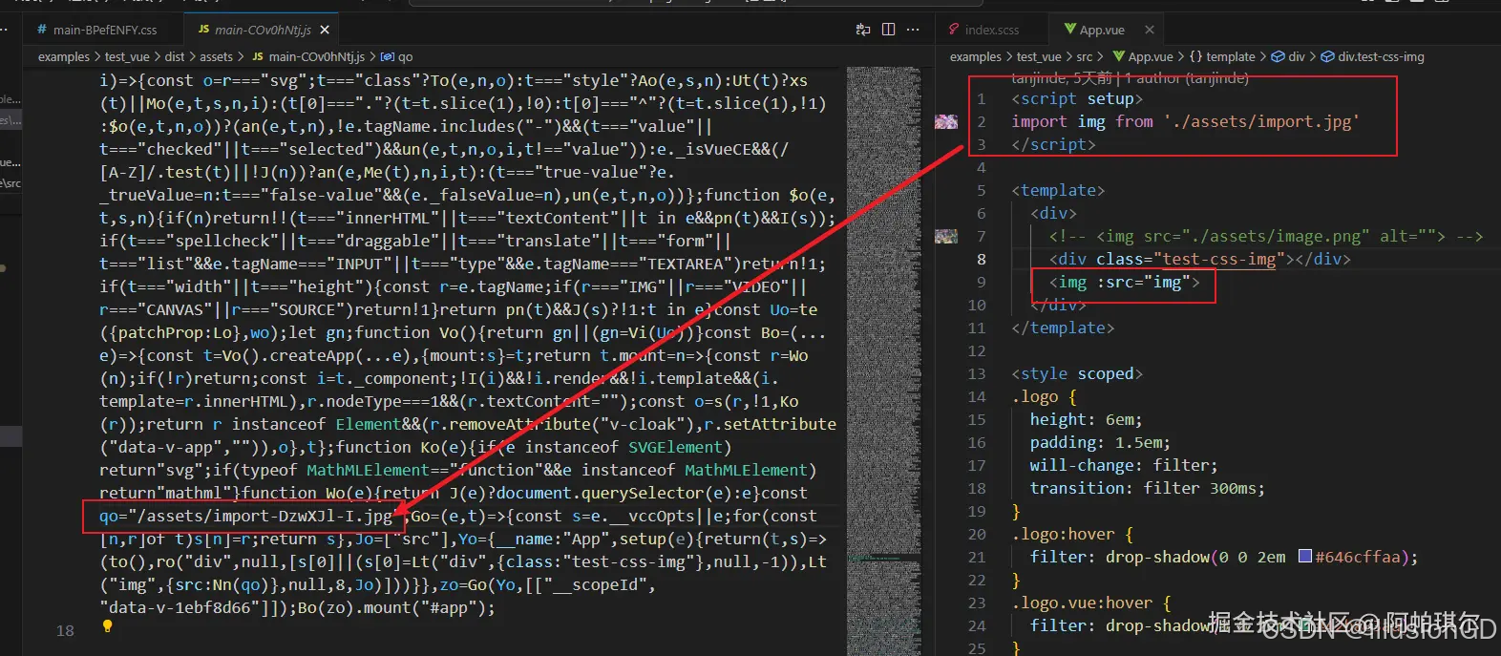Click the App.vue breadcrumb item
Viewport: 1501px width, 656px height.
[x=1143, y=56]
